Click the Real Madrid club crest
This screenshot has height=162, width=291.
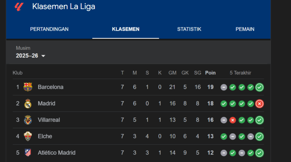(x=28, y=104)
